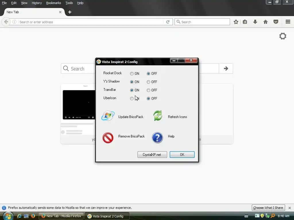Dismiss the Mozilla data notification bar
The width and height of the screenshot is (294, 220).
point(289,208)
